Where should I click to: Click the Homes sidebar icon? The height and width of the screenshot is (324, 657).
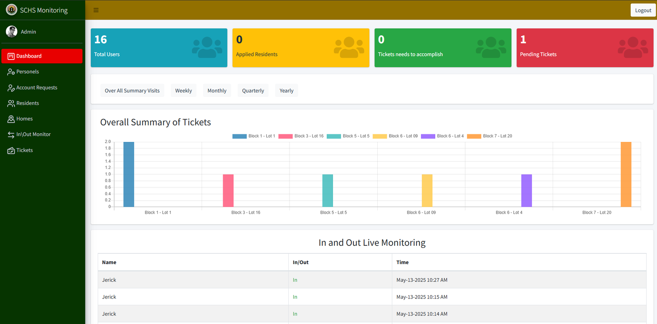click(x=11, y=119)
